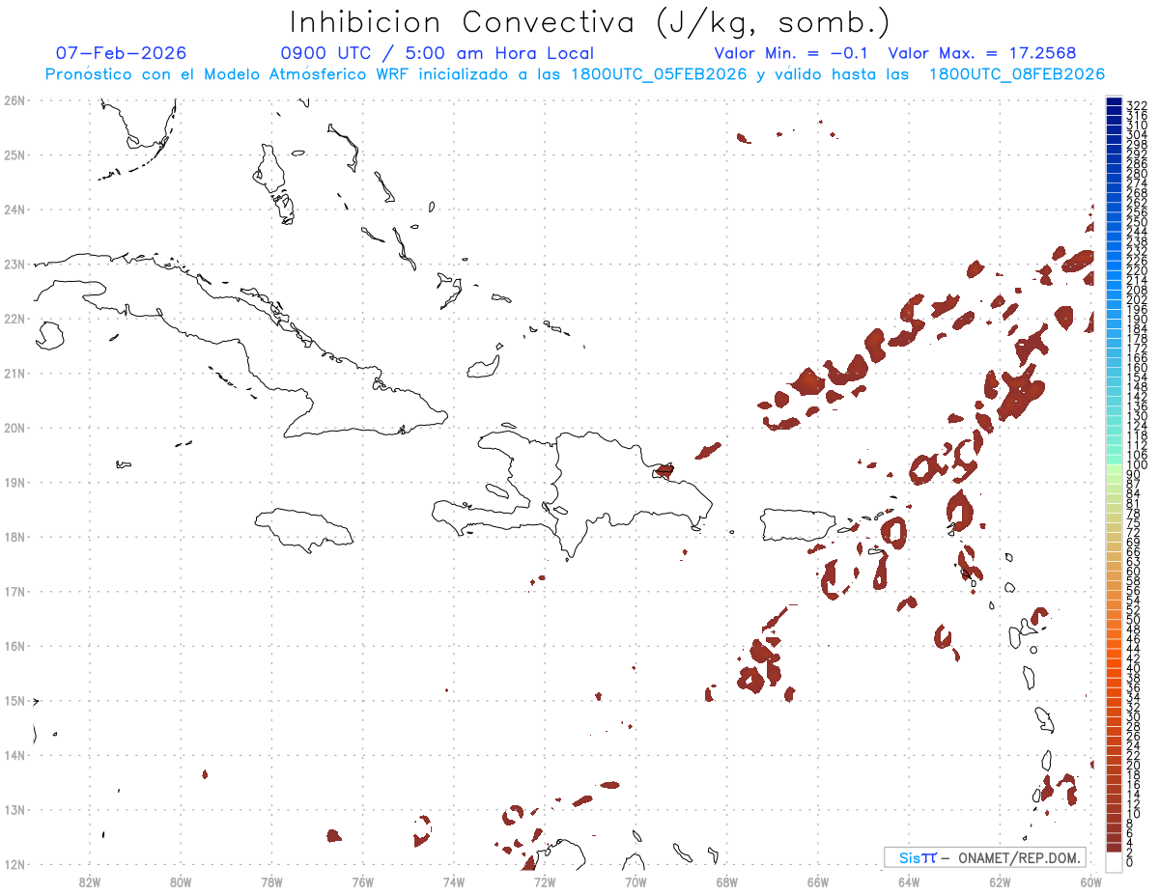Click the "Inhibicion Convectiva (J/kg, somb.)" title

click(589, 22)
